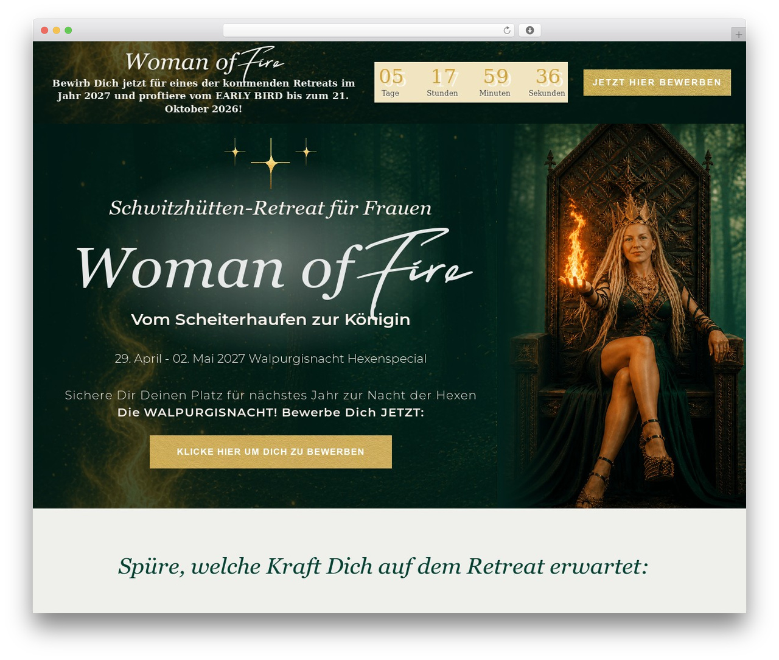Click the JETZT HIER BEWERBEN button
Image resolution: width=779 pixels, height=660 pixels.
click(x=657, y=82)
